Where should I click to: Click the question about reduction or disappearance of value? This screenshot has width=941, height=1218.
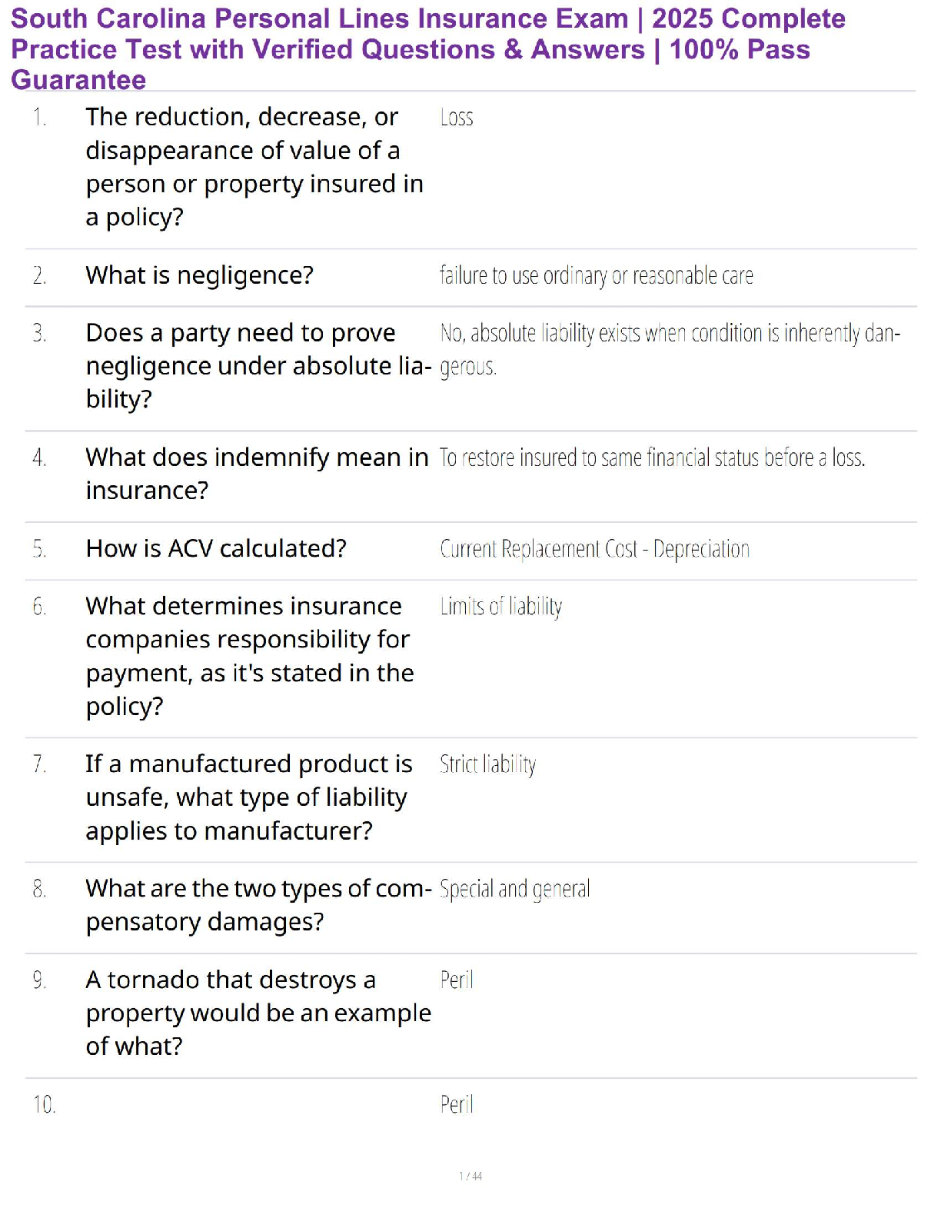(x=254, y=167)
